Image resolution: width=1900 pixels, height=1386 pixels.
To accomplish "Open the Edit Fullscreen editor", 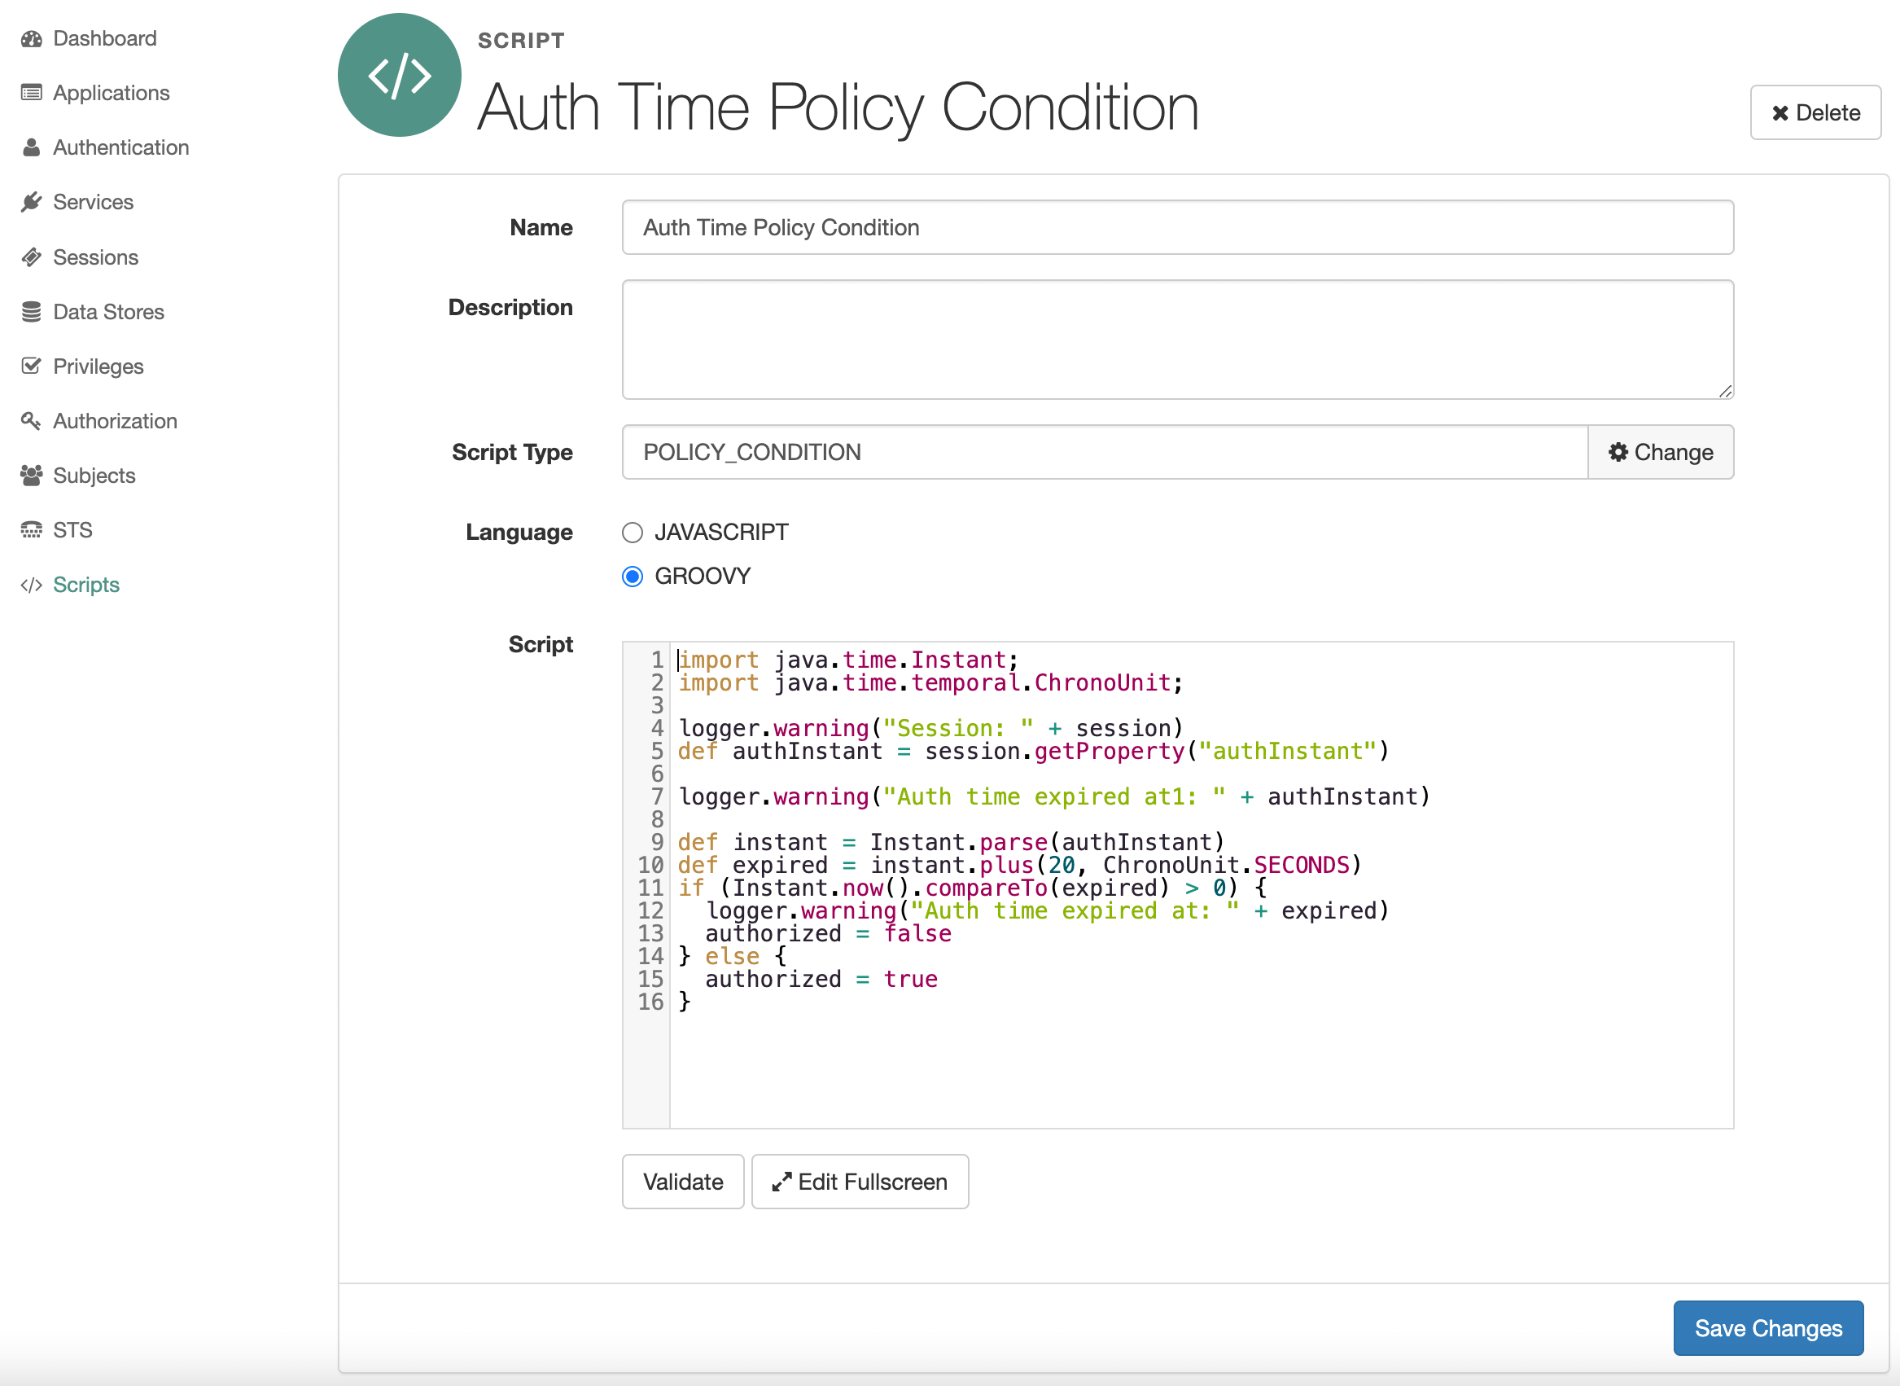I will [860, 1182].
